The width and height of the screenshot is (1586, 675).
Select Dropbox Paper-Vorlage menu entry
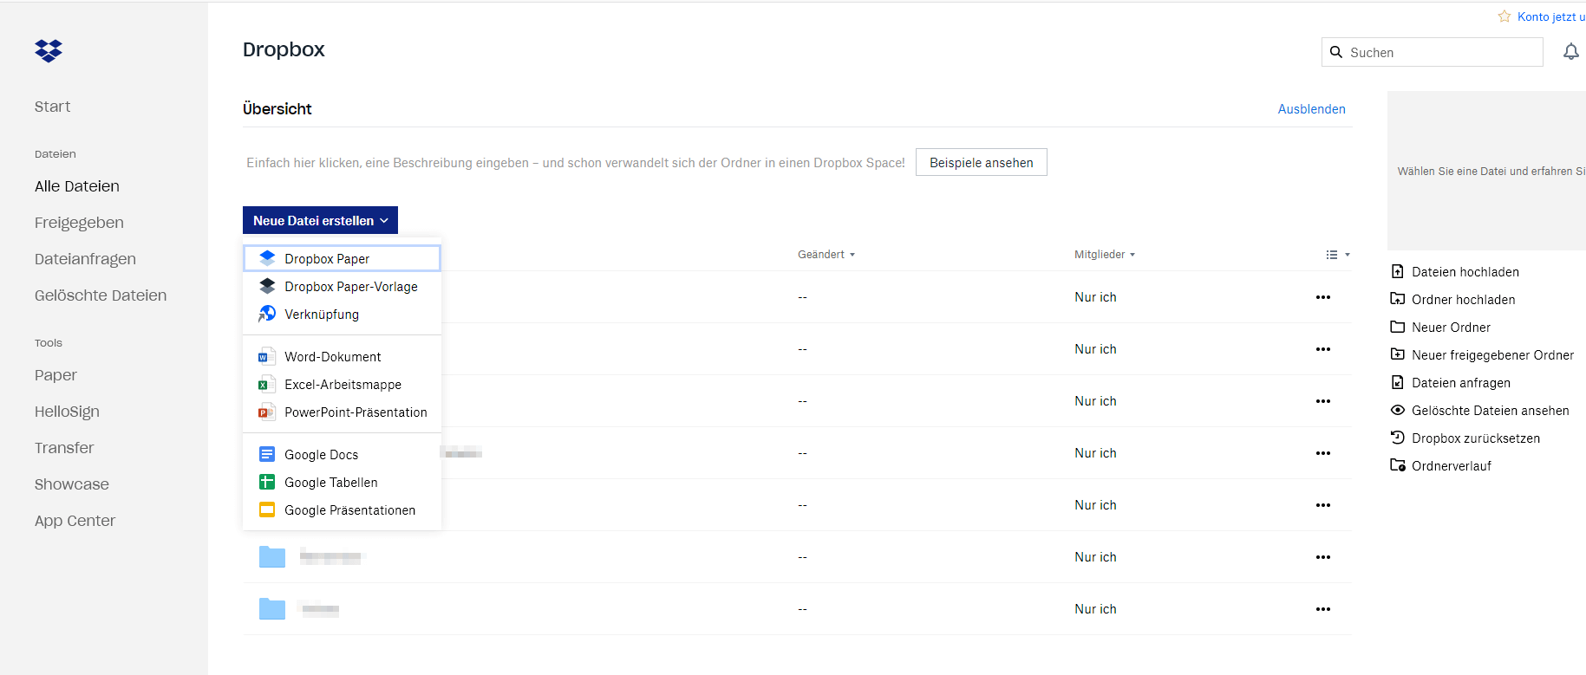pos(343,286)
